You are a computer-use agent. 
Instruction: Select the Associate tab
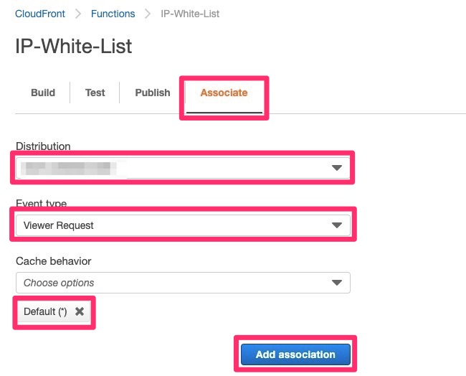point(224,93)
